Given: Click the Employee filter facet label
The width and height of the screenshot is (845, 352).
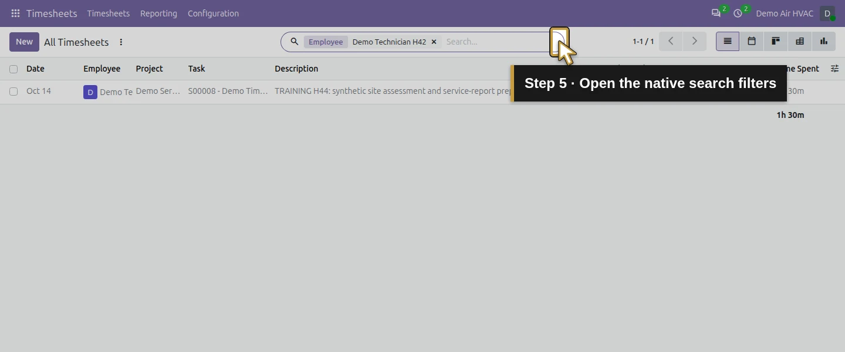Looking at the screenshot, I should [x=326, y=42].
